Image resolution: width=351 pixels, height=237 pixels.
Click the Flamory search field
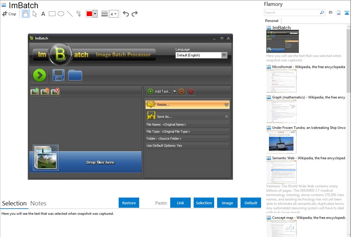pos(292,13)
